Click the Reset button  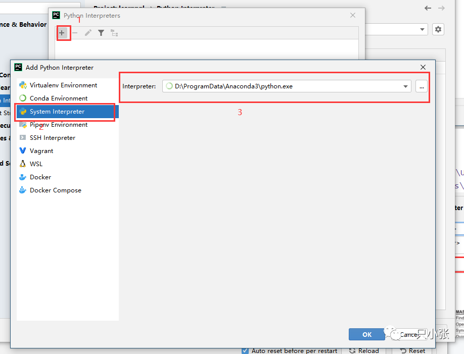pyautogui.click(x=413, y=351)
